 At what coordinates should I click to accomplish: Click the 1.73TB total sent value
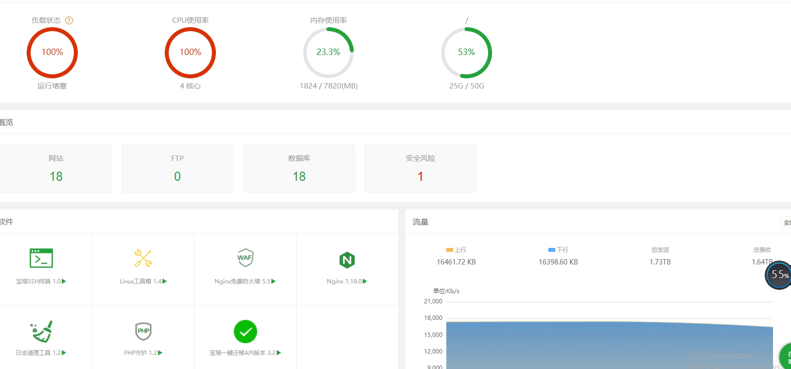660,262
